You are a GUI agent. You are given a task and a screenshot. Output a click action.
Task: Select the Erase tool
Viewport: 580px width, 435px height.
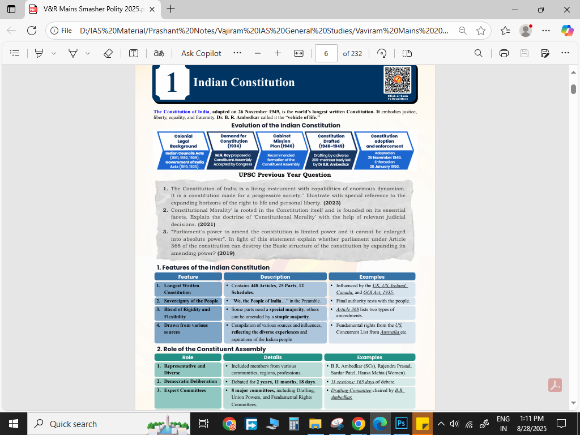[x=108, y=53]
